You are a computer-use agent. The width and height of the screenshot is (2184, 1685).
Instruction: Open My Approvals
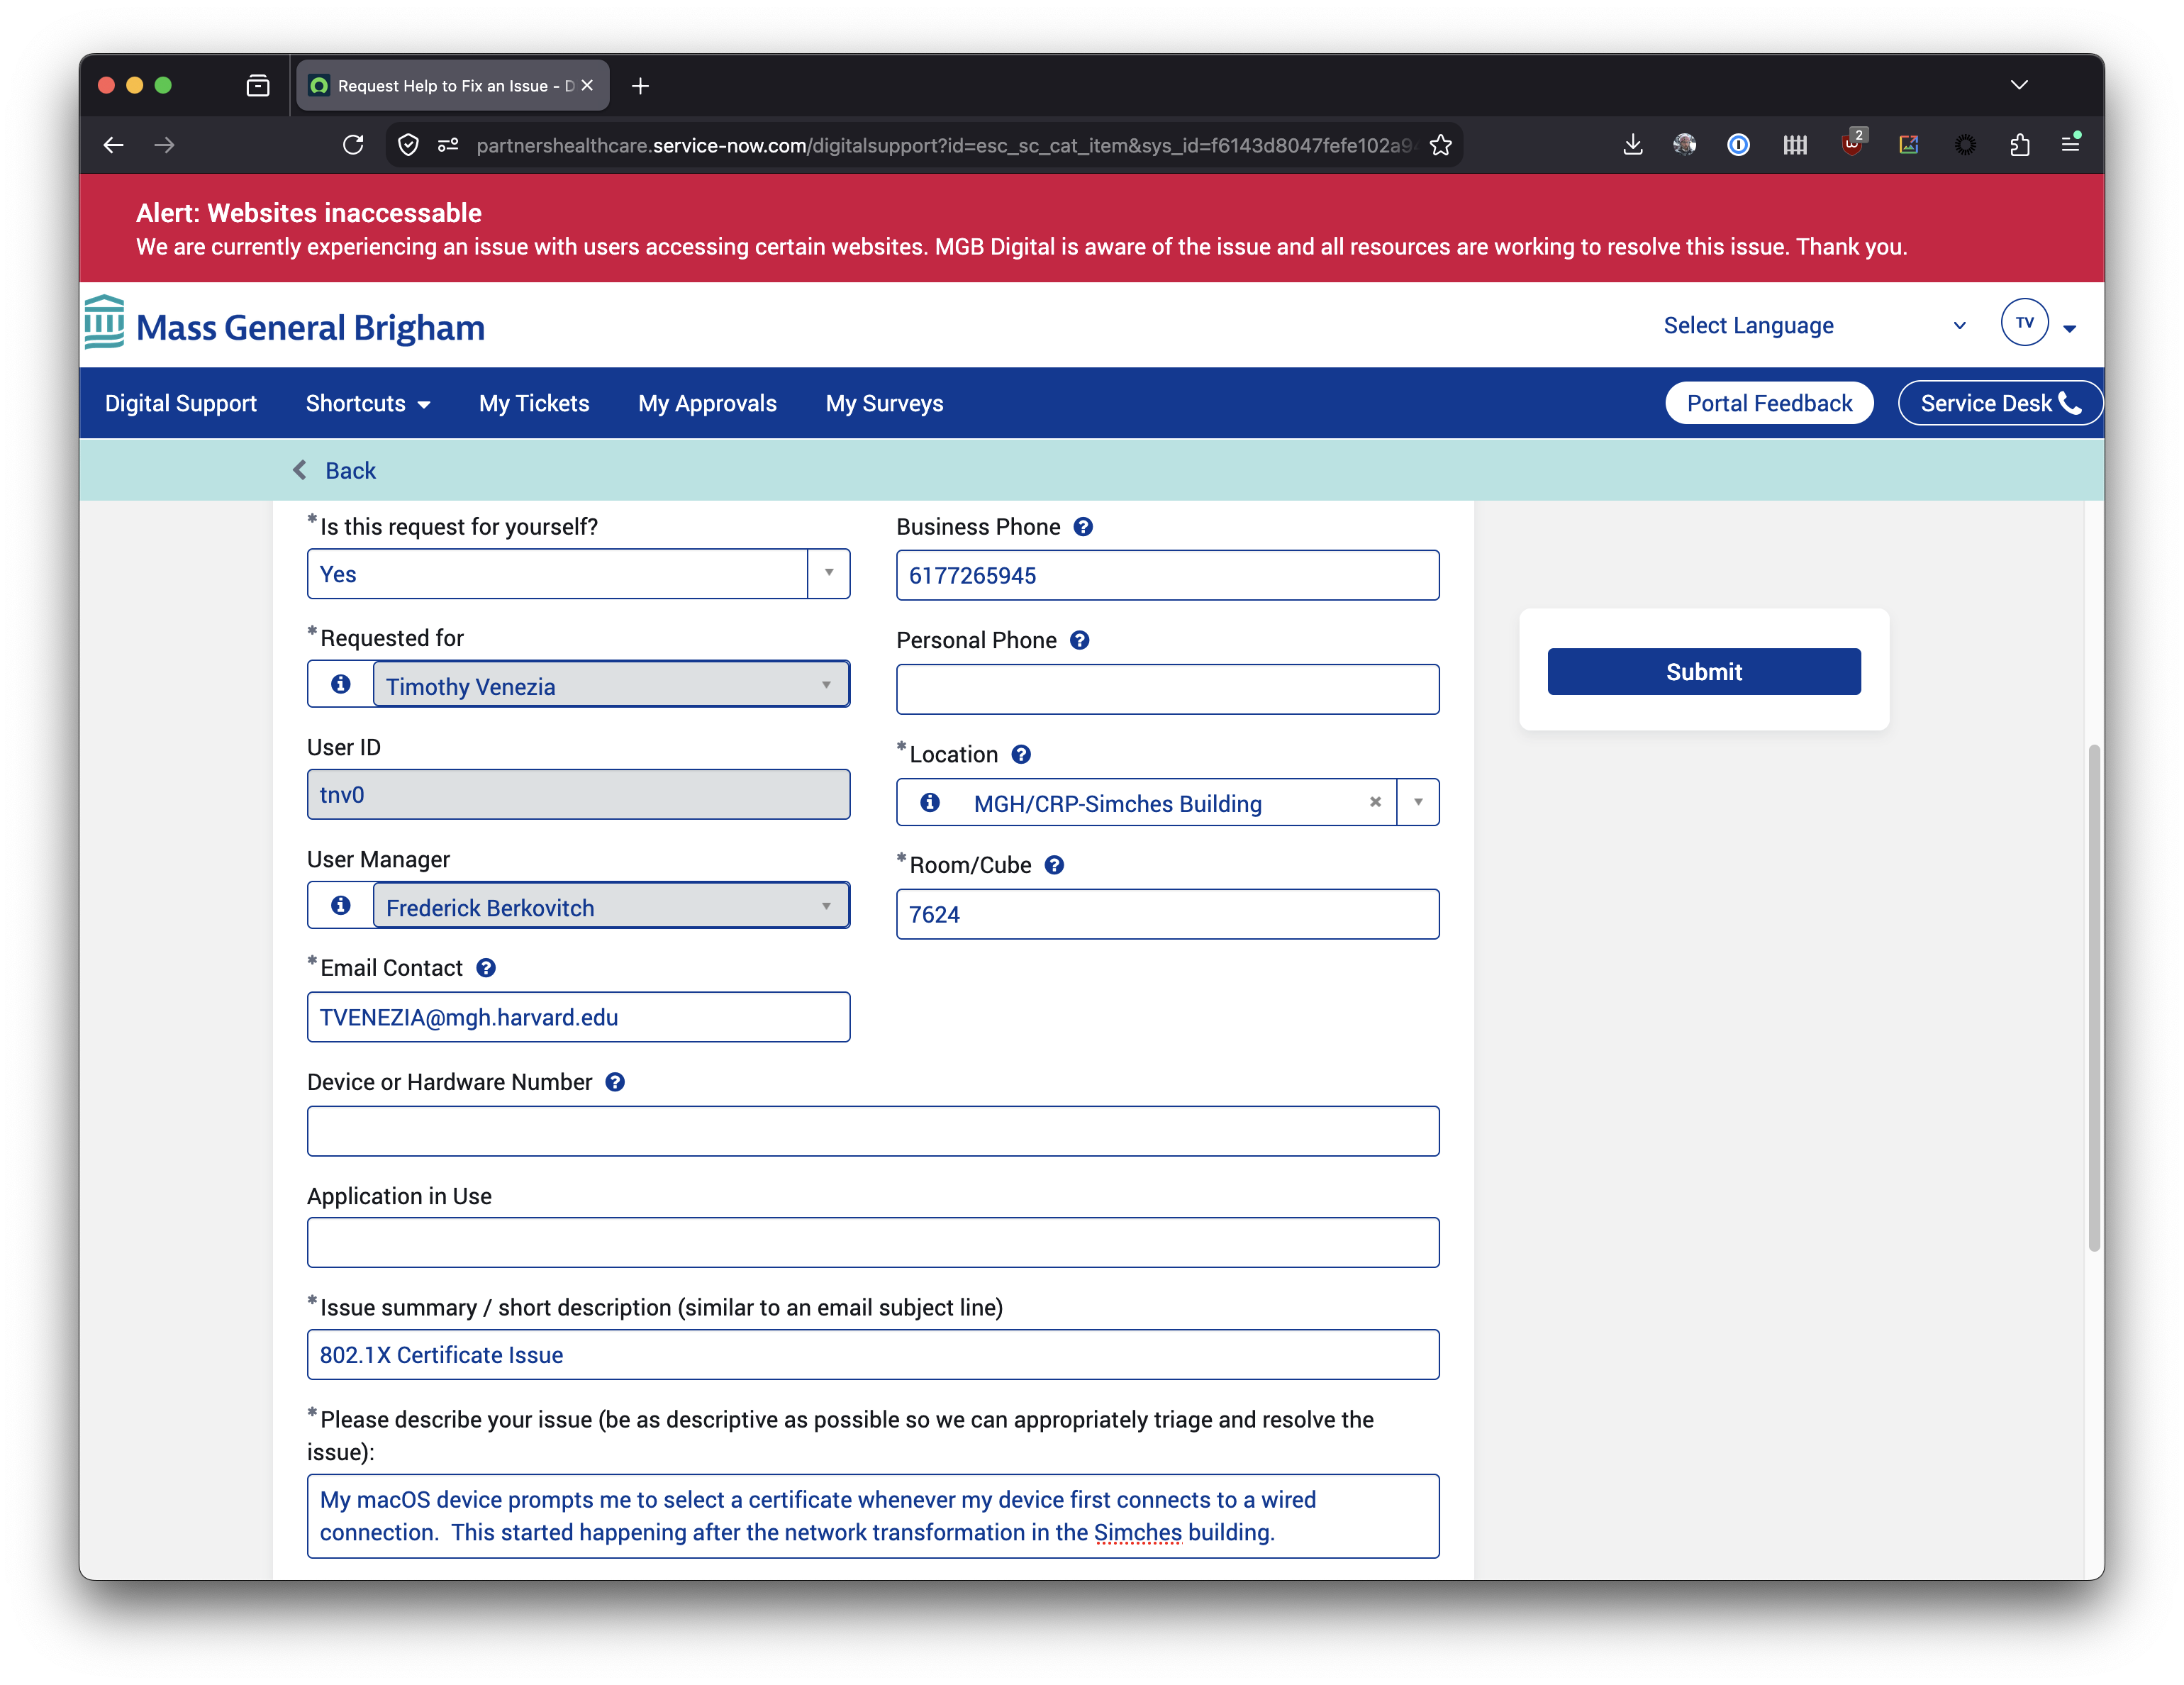(x=707, y=403)
